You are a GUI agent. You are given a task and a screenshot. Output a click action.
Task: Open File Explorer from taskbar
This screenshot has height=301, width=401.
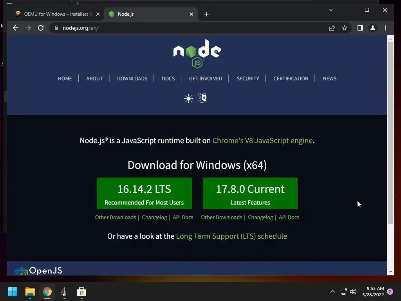click(30, 292)
